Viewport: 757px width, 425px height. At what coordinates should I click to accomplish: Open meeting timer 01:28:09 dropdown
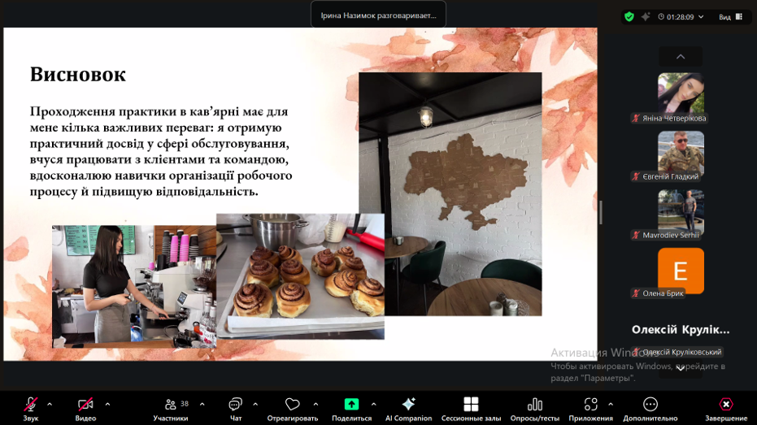point(681,17)
